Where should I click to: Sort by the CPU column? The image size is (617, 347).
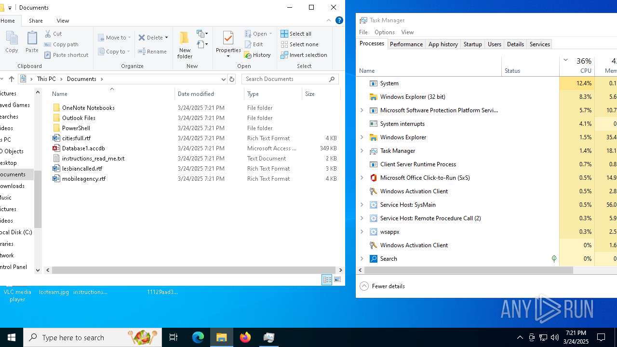coord(577,66)
